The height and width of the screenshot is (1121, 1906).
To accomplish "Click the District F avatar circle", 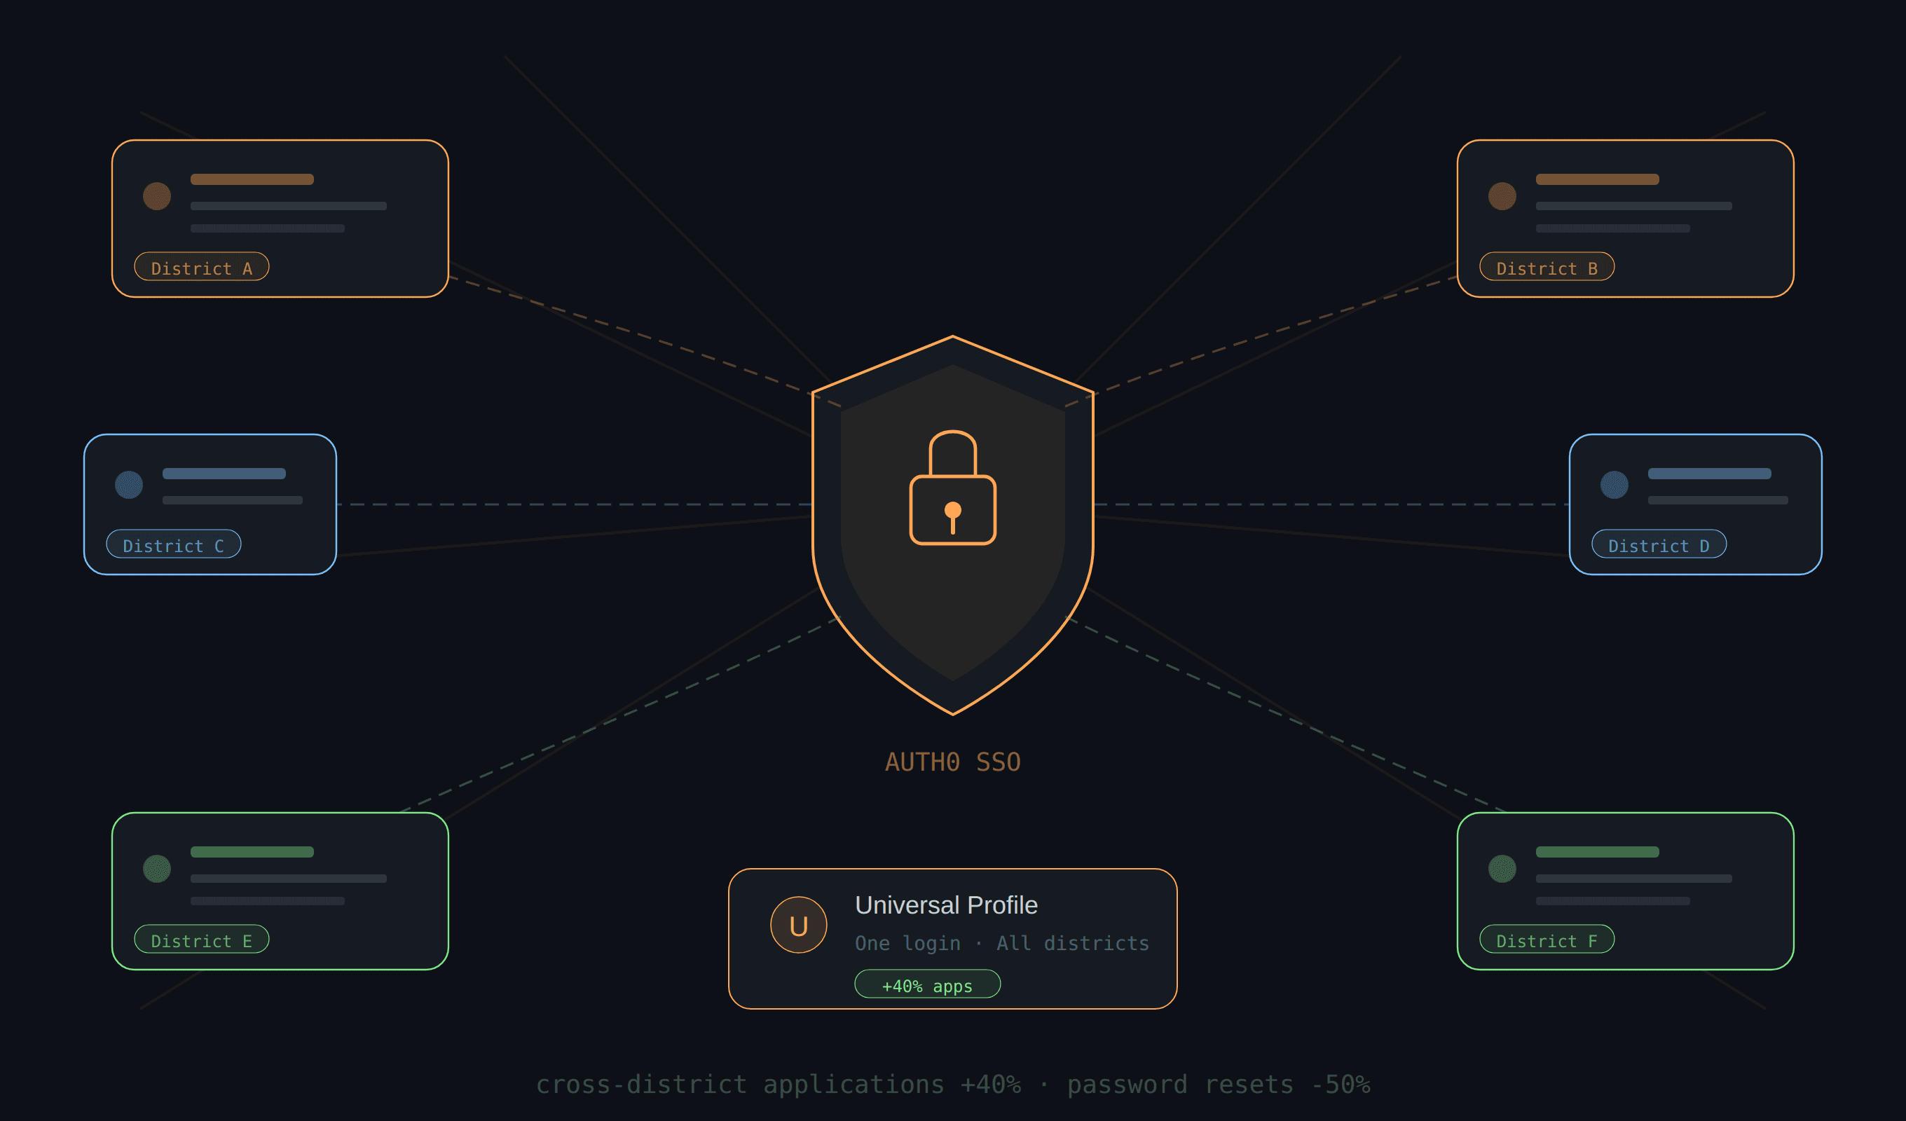I will coord(1502,868).
